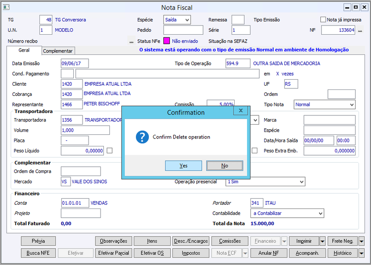This screenshot has width=371, height=265.
Task: Expand the Contabilidade dropdown
Action: 287,213
